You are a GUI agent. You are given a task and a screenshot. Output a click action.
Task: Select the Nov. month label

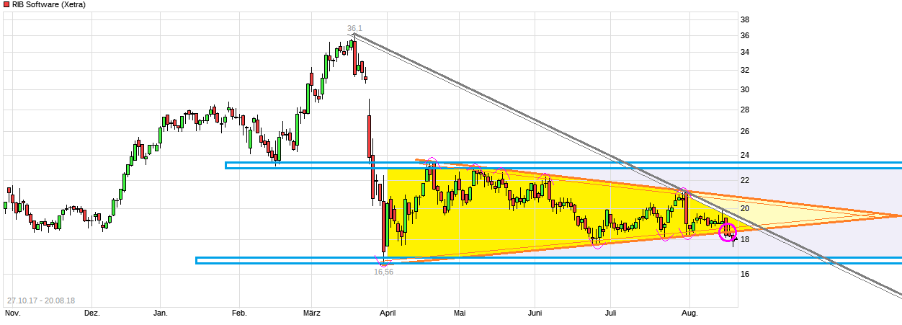point(12,313)
